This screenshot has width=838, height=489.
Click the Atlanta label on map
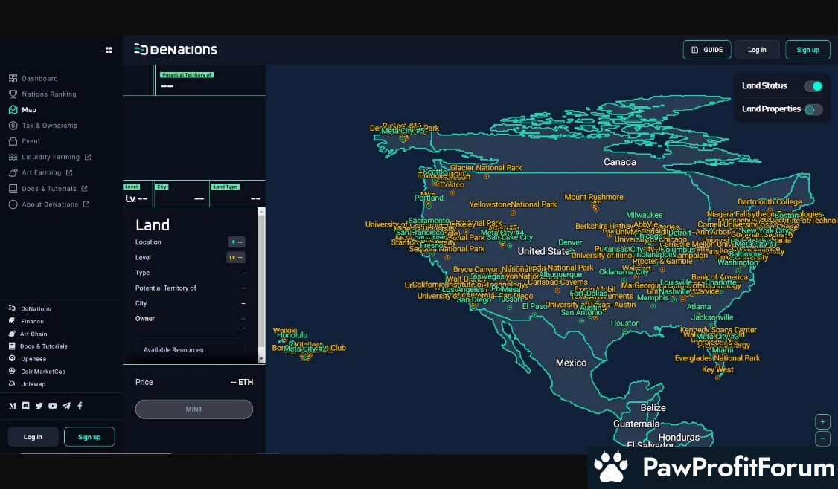pyautogui.click(x=699, y=307)
